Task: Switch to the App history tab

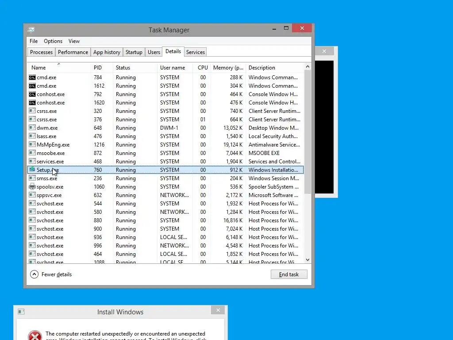Action: [x=107, y=52]
